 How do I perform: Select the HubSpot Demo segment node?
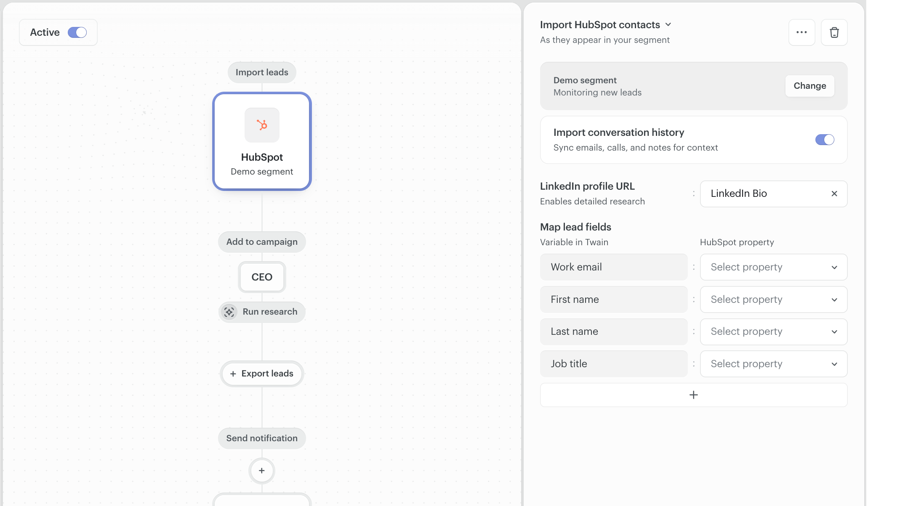pyautogui.click(x=262, y=141)
